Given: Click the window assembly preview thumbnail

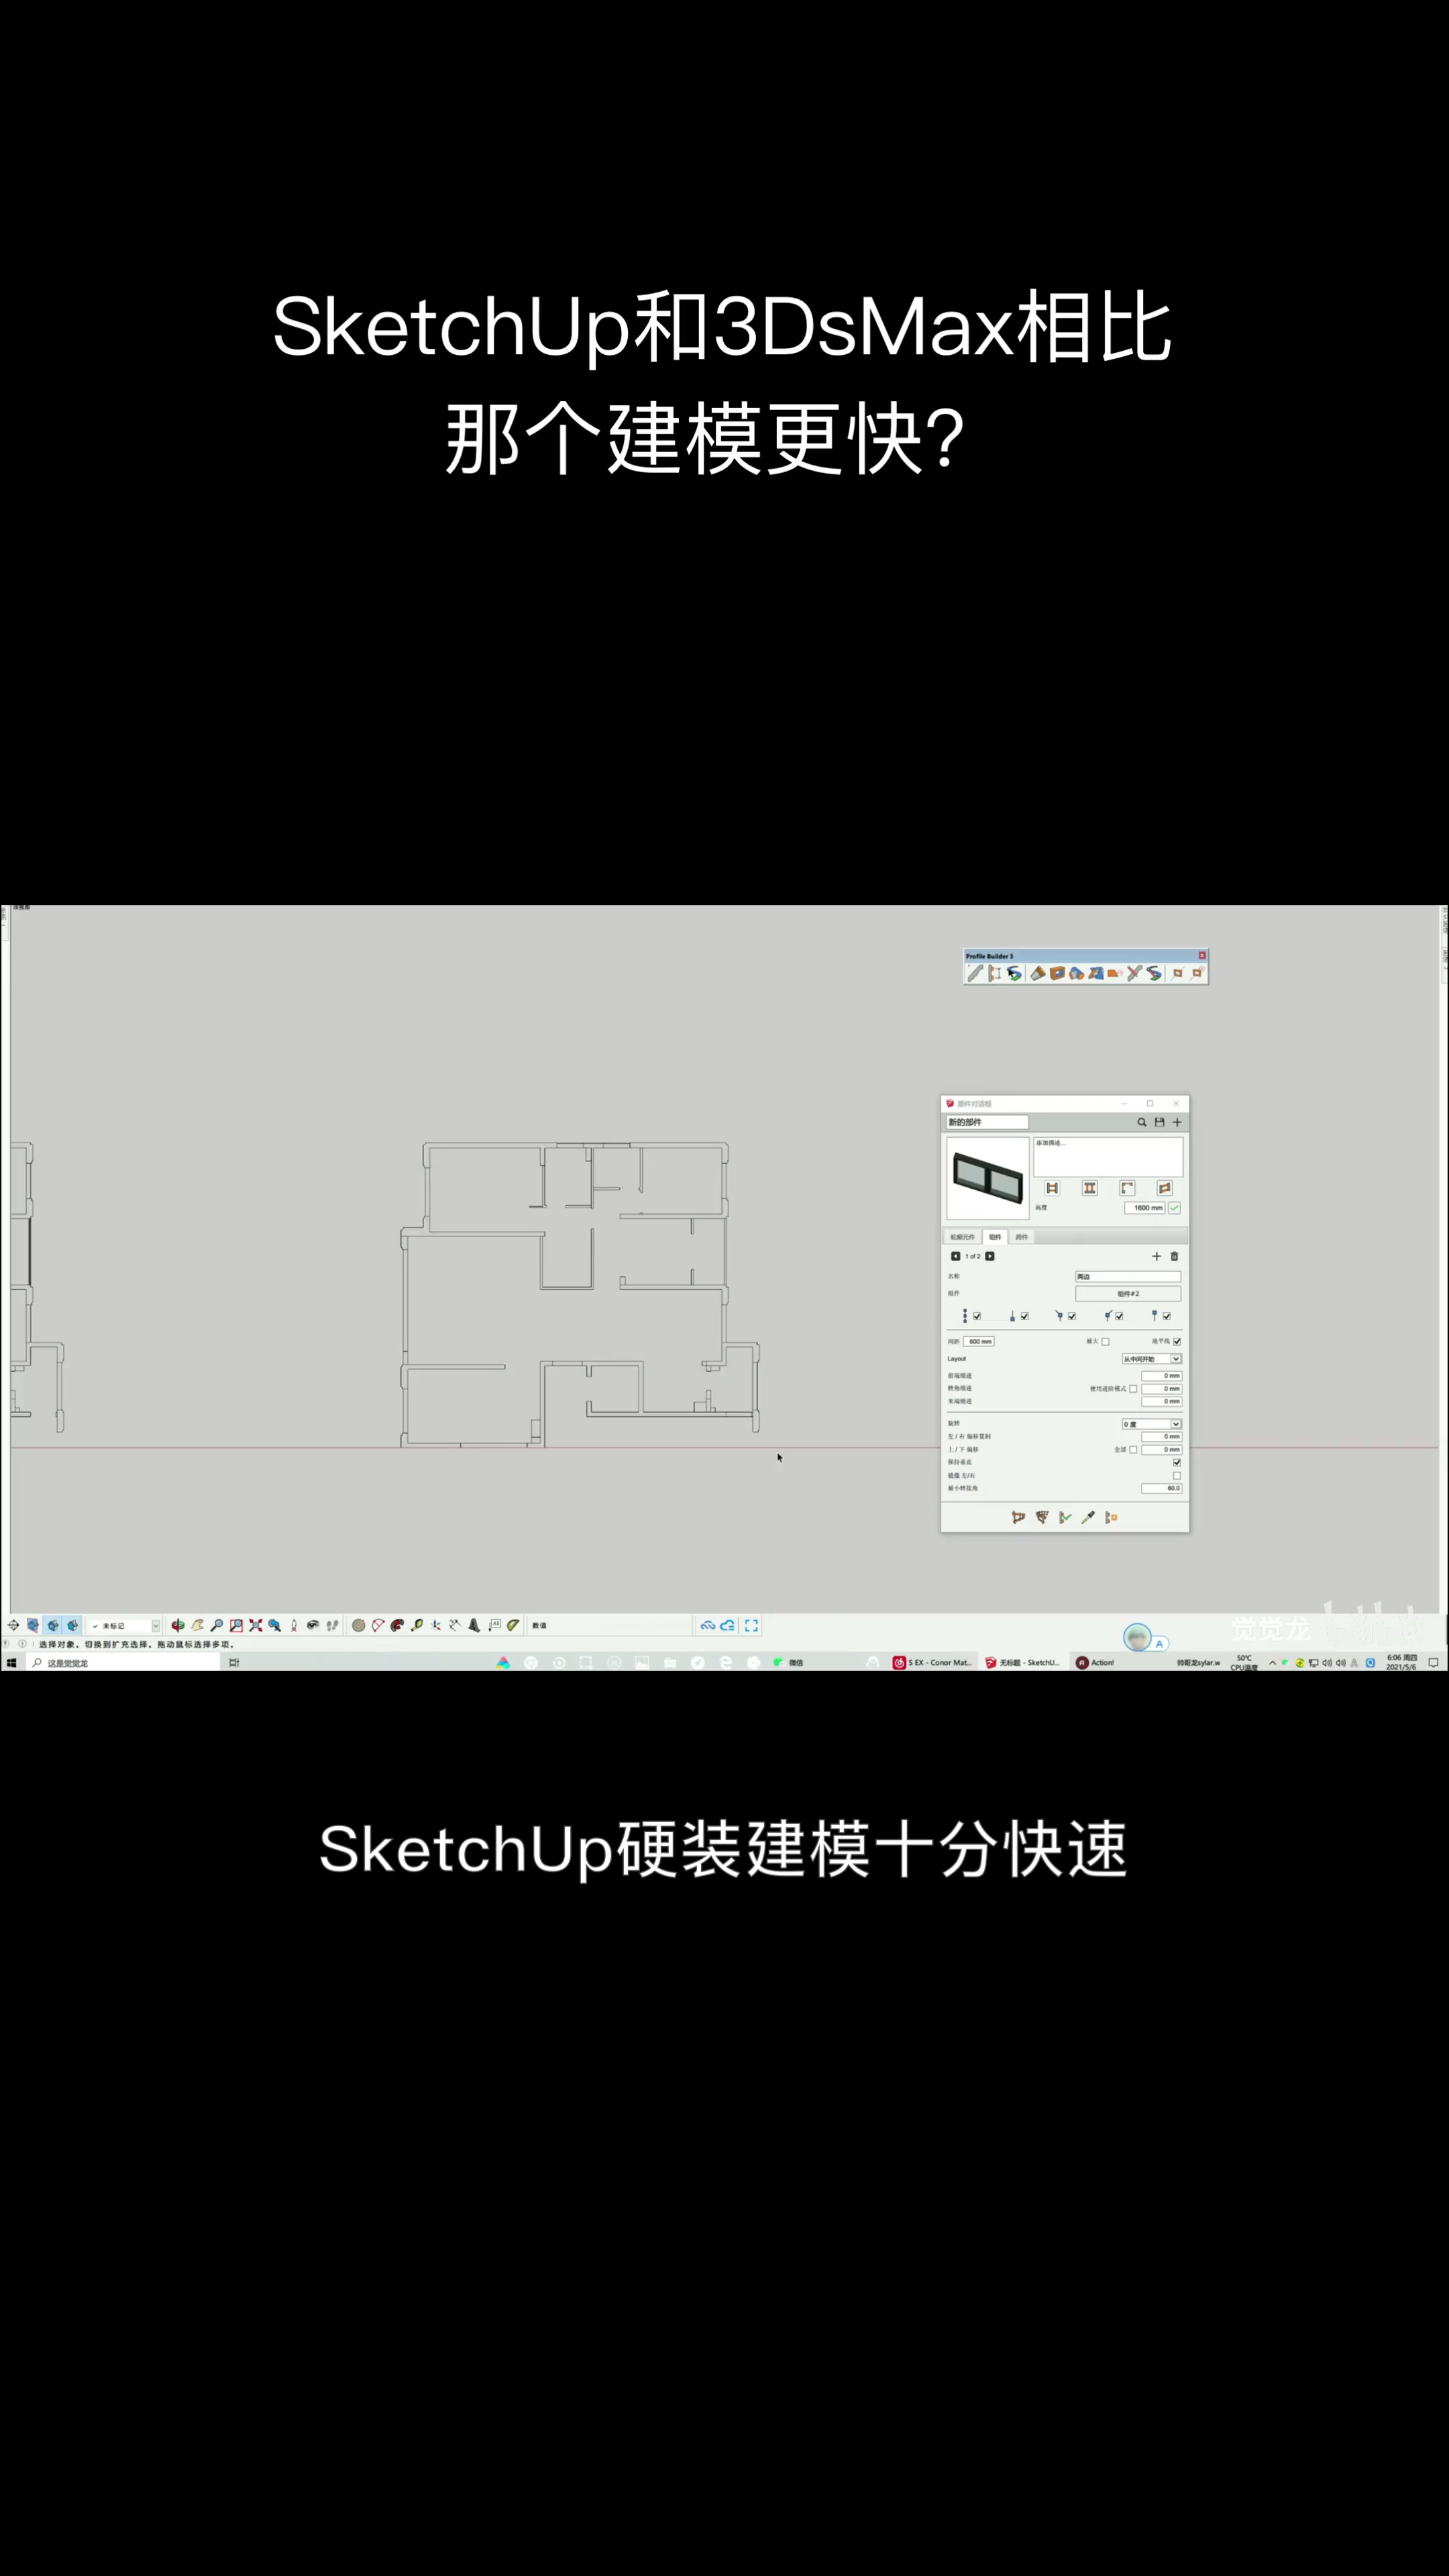Looking at the screenshot, I should (988, 1178).
